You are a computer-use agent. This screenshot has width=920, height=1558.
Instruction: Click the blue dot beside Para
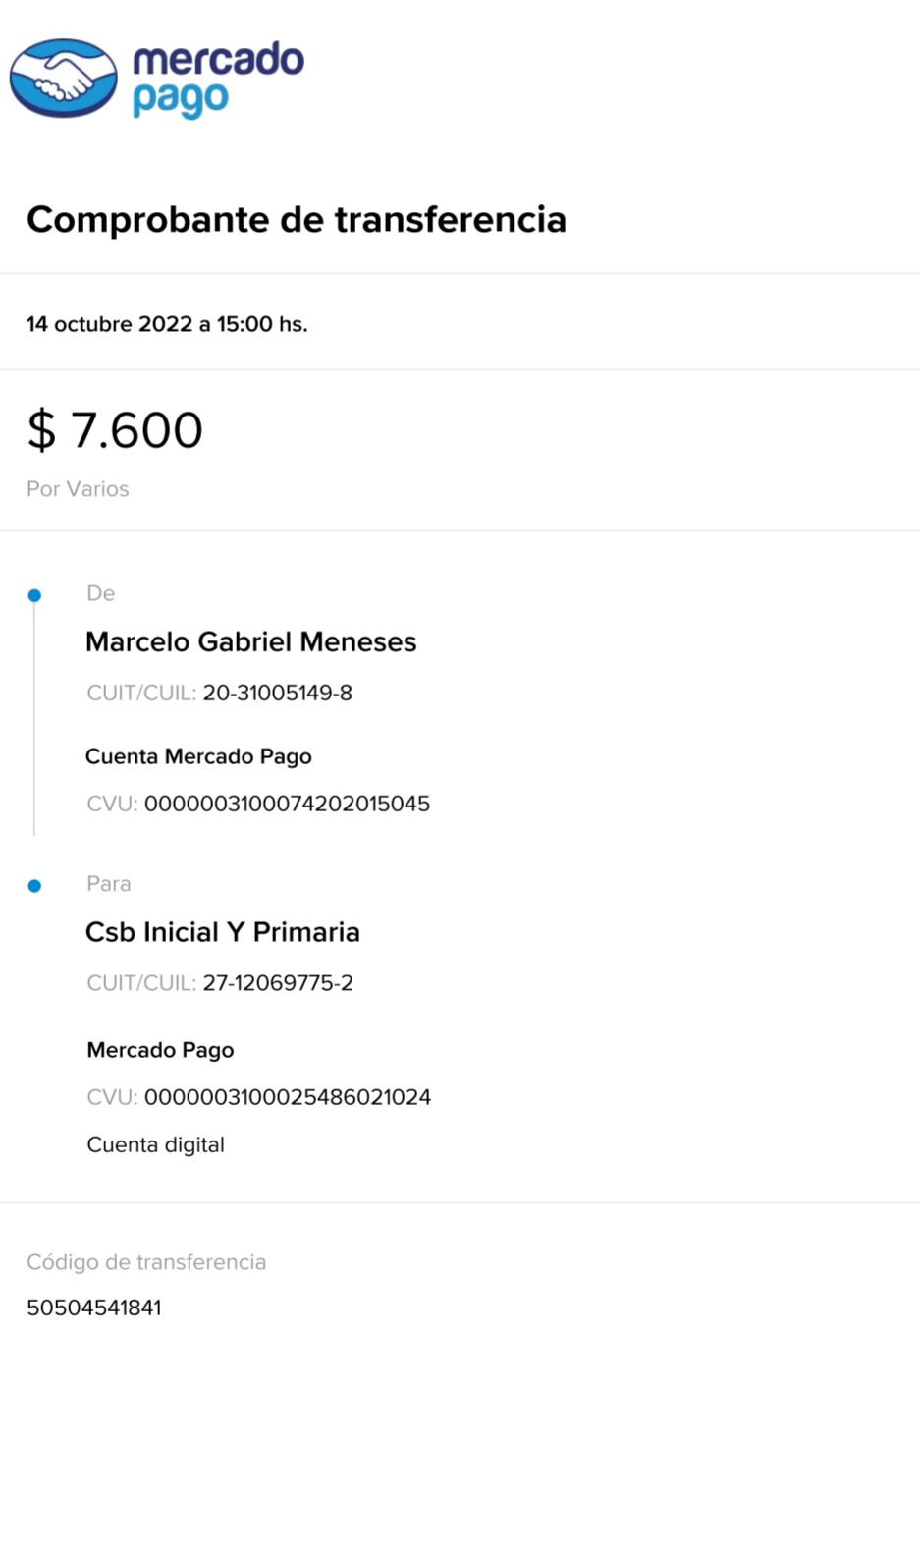pyautogui.click(x=34, y=886)
